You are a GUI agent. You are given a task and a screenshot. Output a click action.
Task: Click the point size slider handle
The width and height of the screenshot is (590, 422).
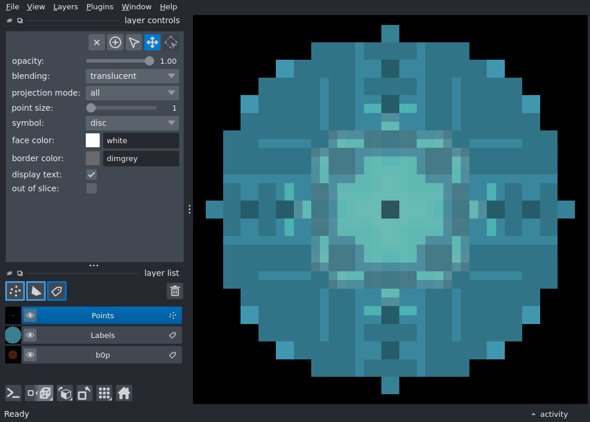click(90, 108)
